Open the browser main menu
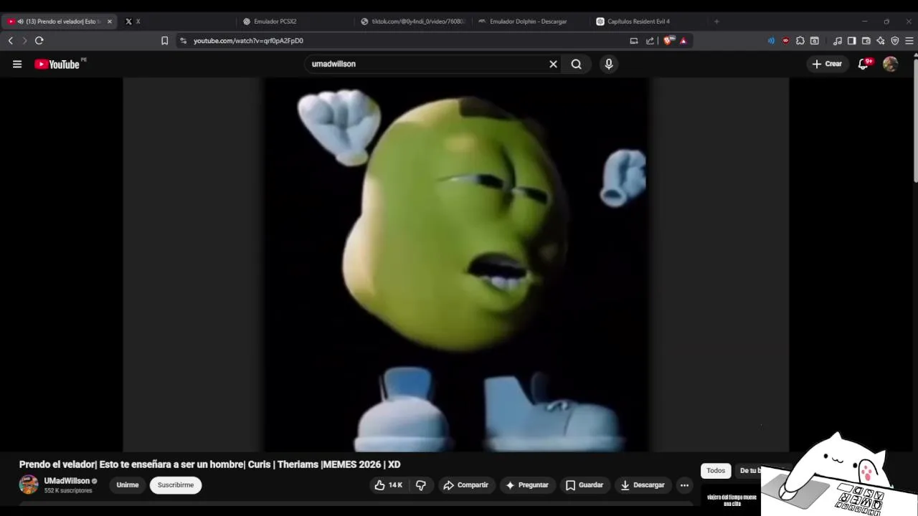 coord(909,41)
